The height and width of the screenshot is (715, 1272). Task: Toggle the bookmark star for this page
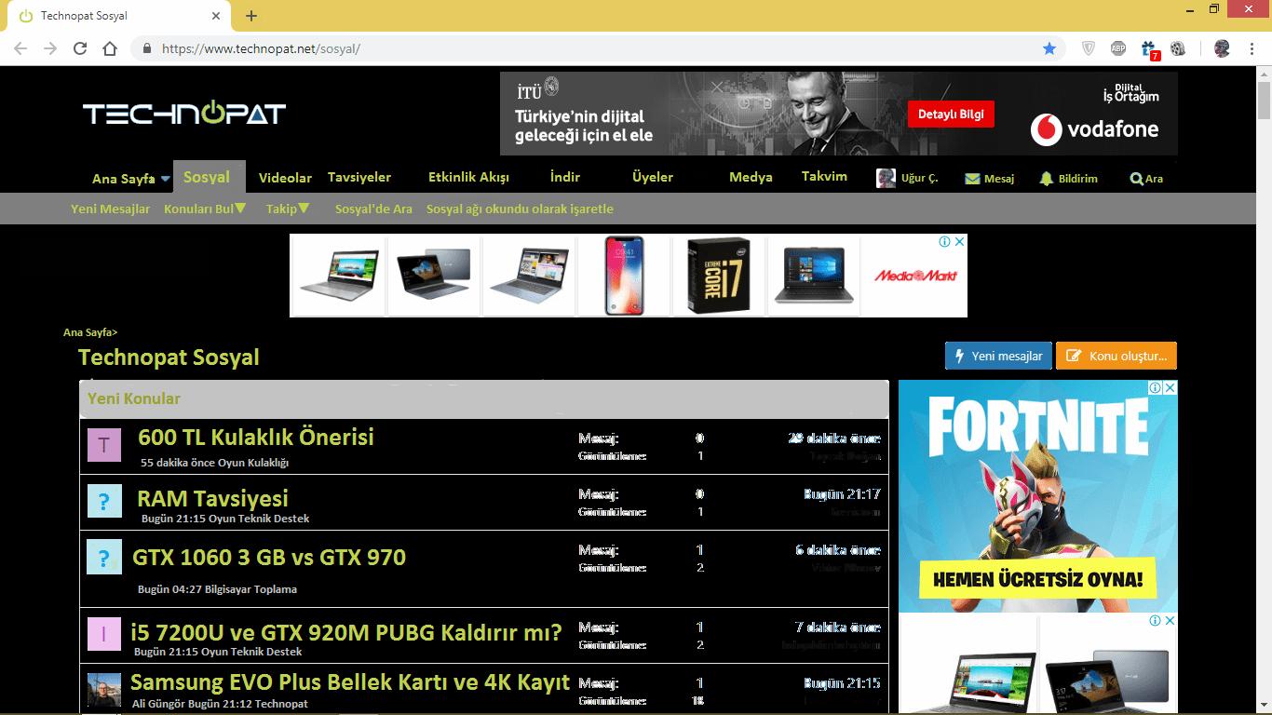pos(1049,48)
